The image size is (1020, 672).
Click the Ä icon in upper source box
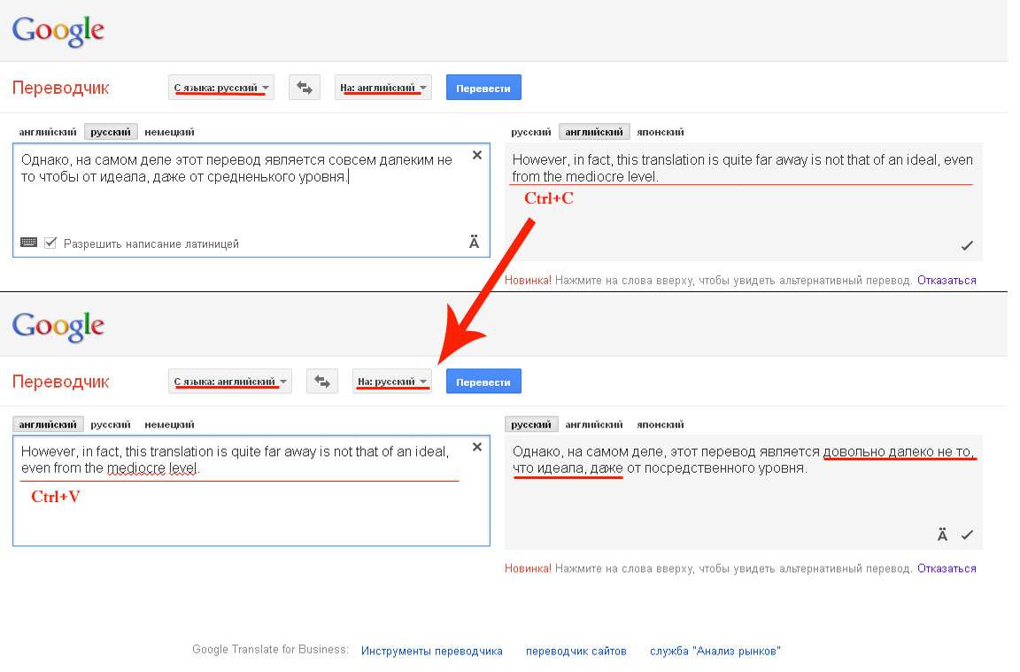pyautogui.click(x=474, y=243)
